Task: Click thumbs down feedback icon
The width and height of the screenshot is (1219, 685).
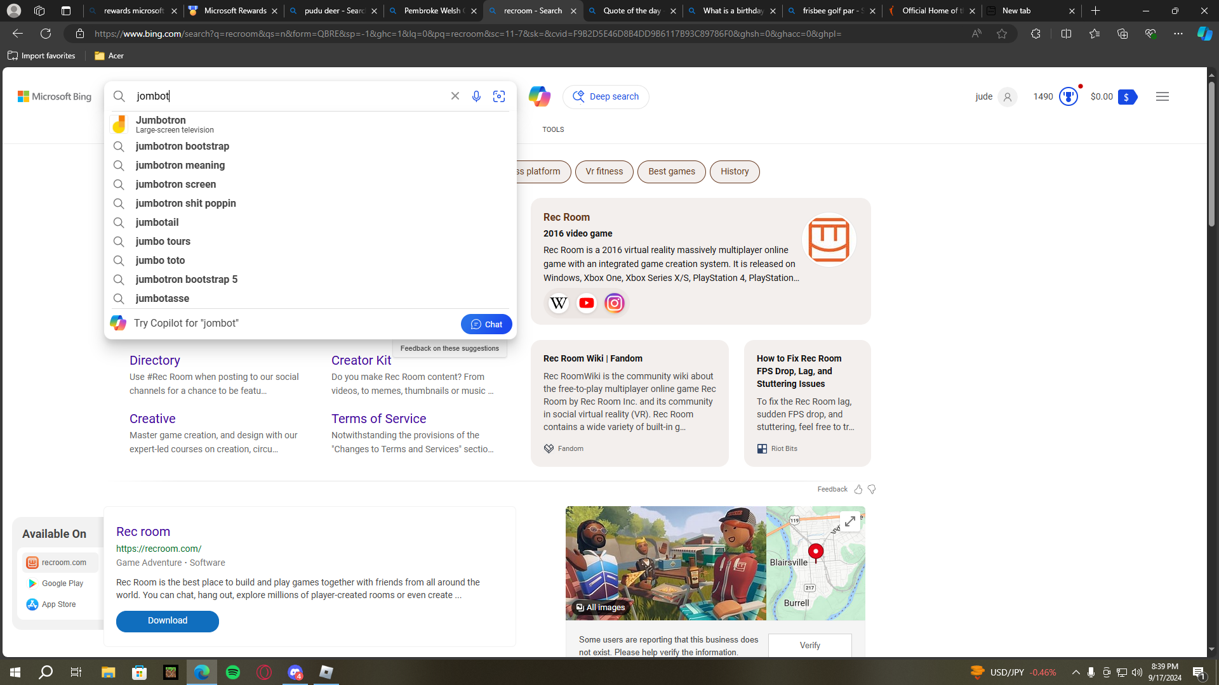Action: click(x=872, y=490)
